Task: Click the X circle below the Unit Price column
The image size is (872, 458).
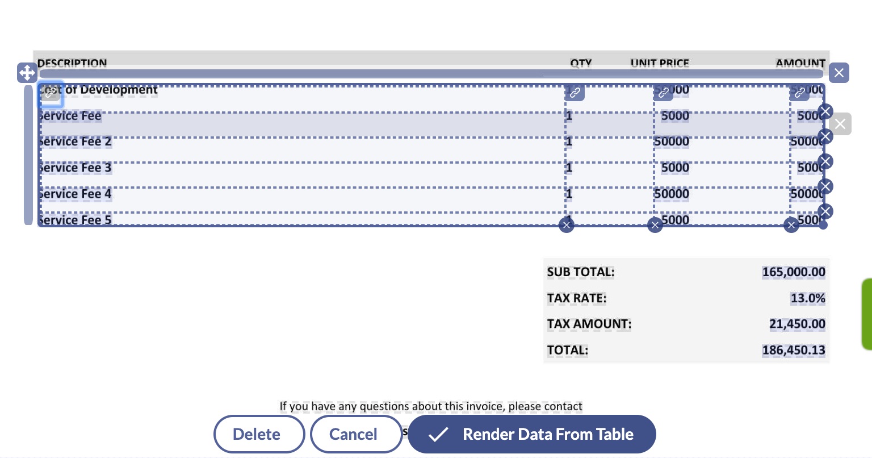Action: click(x=655, y=225)
